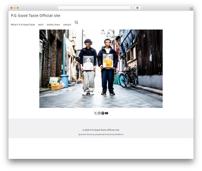Open the YouTube social icon

click(x=107, y=113)
